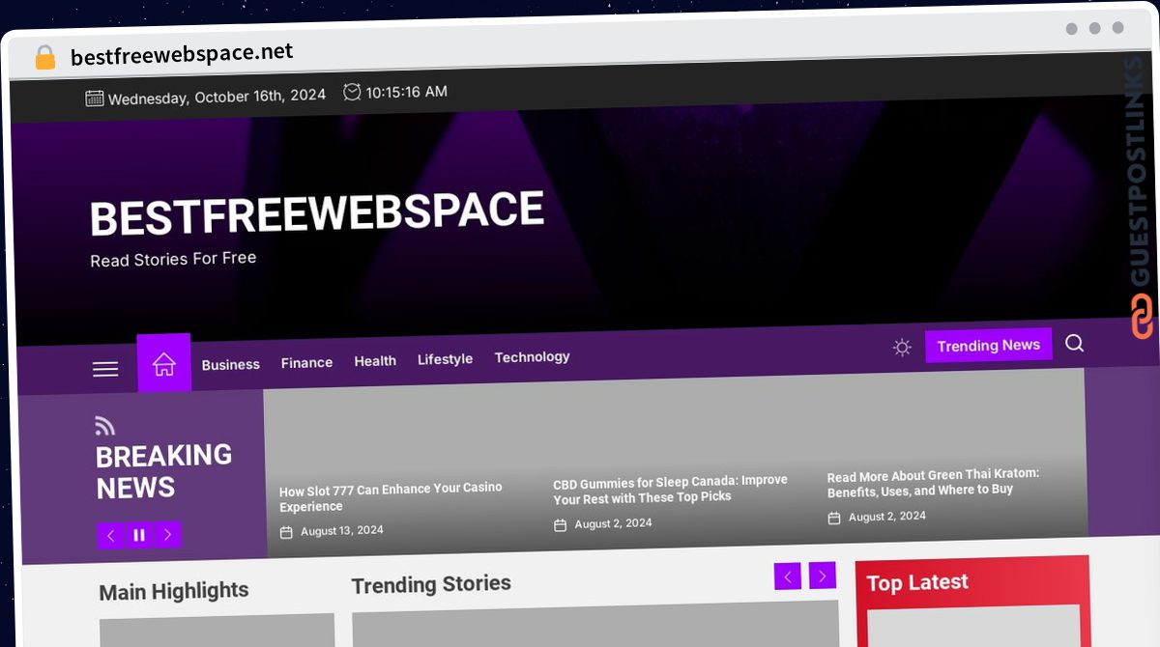1160x647 pixels.
Task: Click the clock icon beside the time
Action: point(352,92)
